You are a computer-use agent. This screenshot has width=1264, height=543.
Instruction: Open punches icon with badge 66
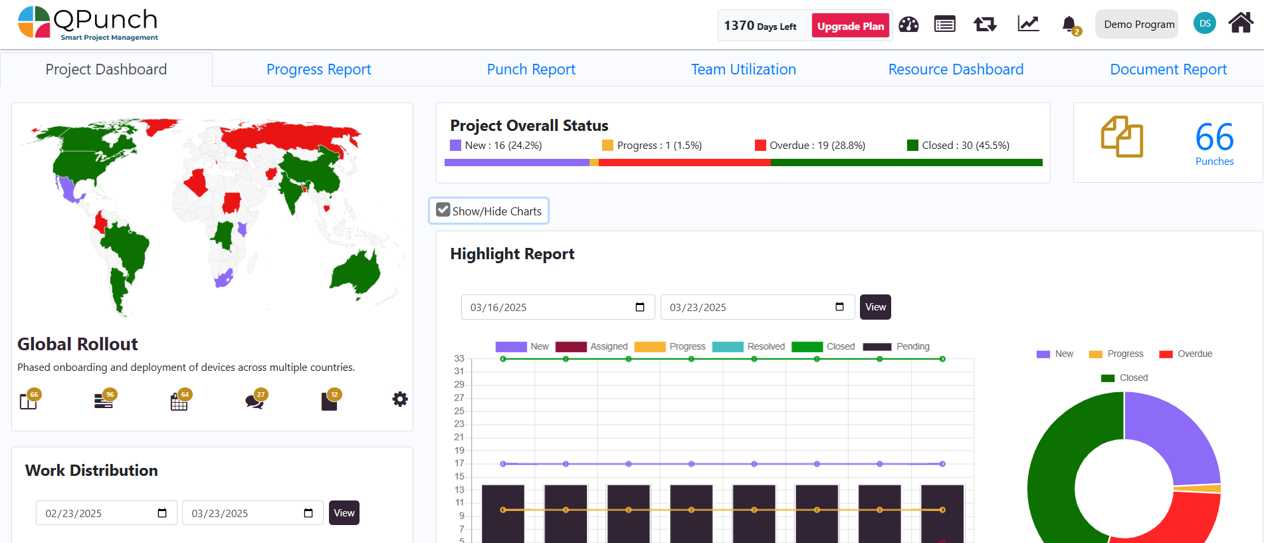(x=29, y=399)
